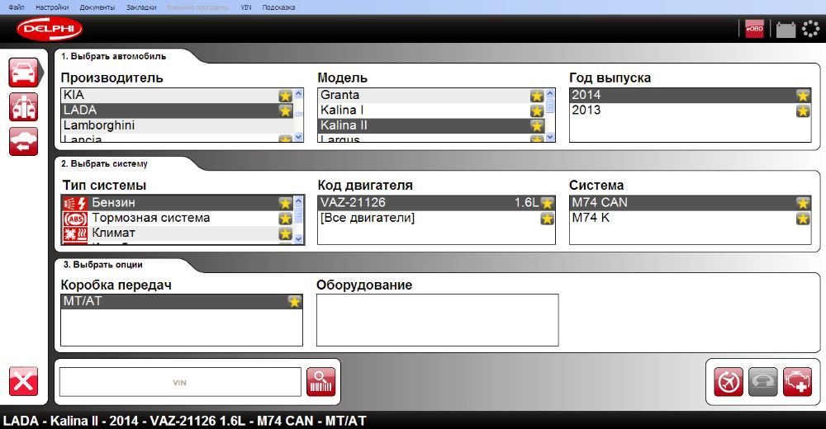
Task: Toggle favorite star for M74 K
Action: (803, 219)
